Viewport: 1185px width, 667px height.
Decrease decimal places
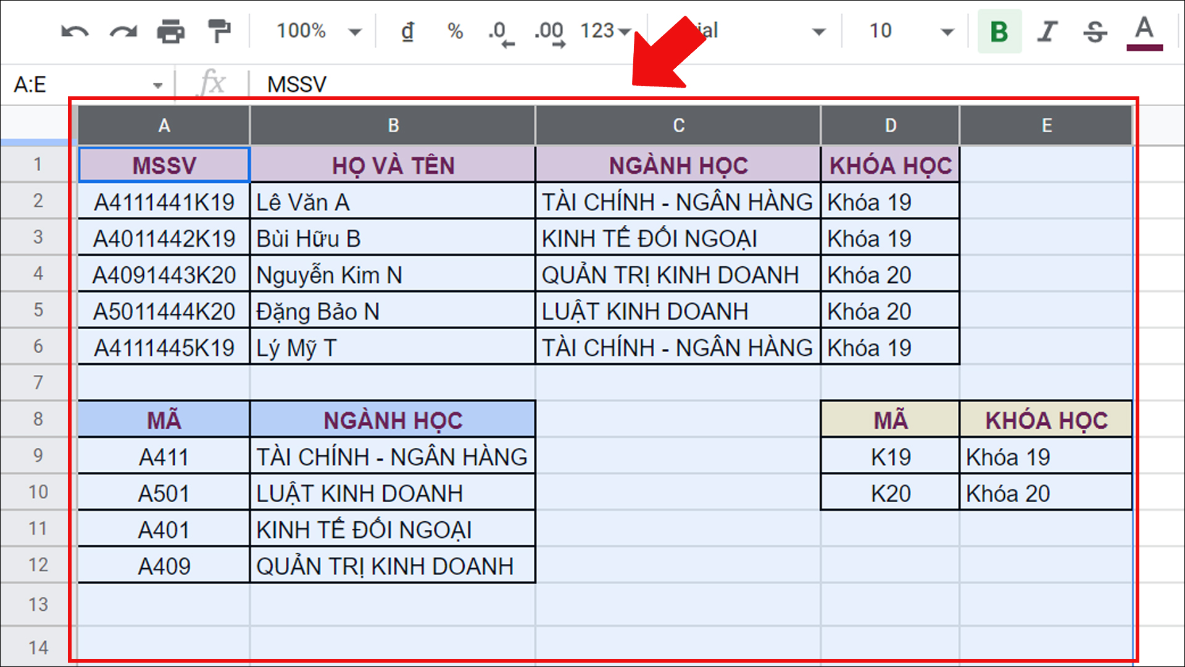500,31
